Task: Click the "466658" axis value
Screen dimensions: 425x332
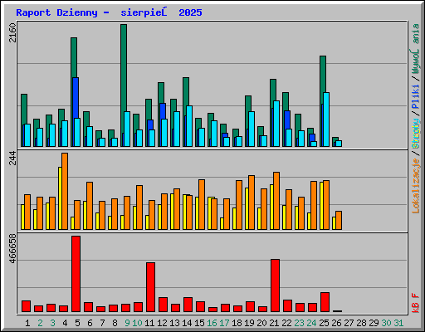Action: pyautogui.click(x=12, y=249)
